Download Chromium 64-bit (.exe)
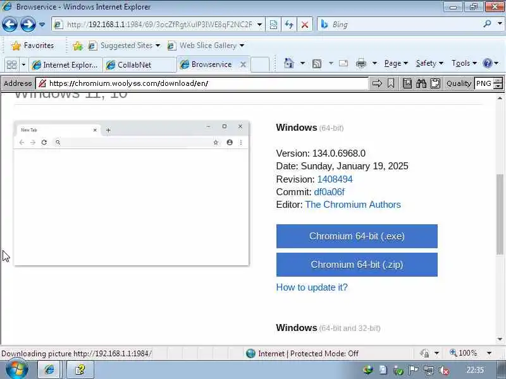This screenshot has width=506, height=379. click(357, 236)
